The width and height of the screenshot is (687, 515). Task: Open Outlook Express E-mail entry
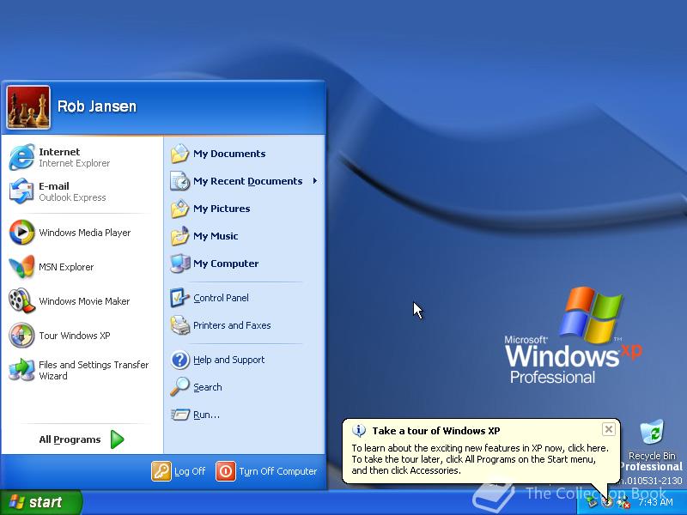coord(82,191)
